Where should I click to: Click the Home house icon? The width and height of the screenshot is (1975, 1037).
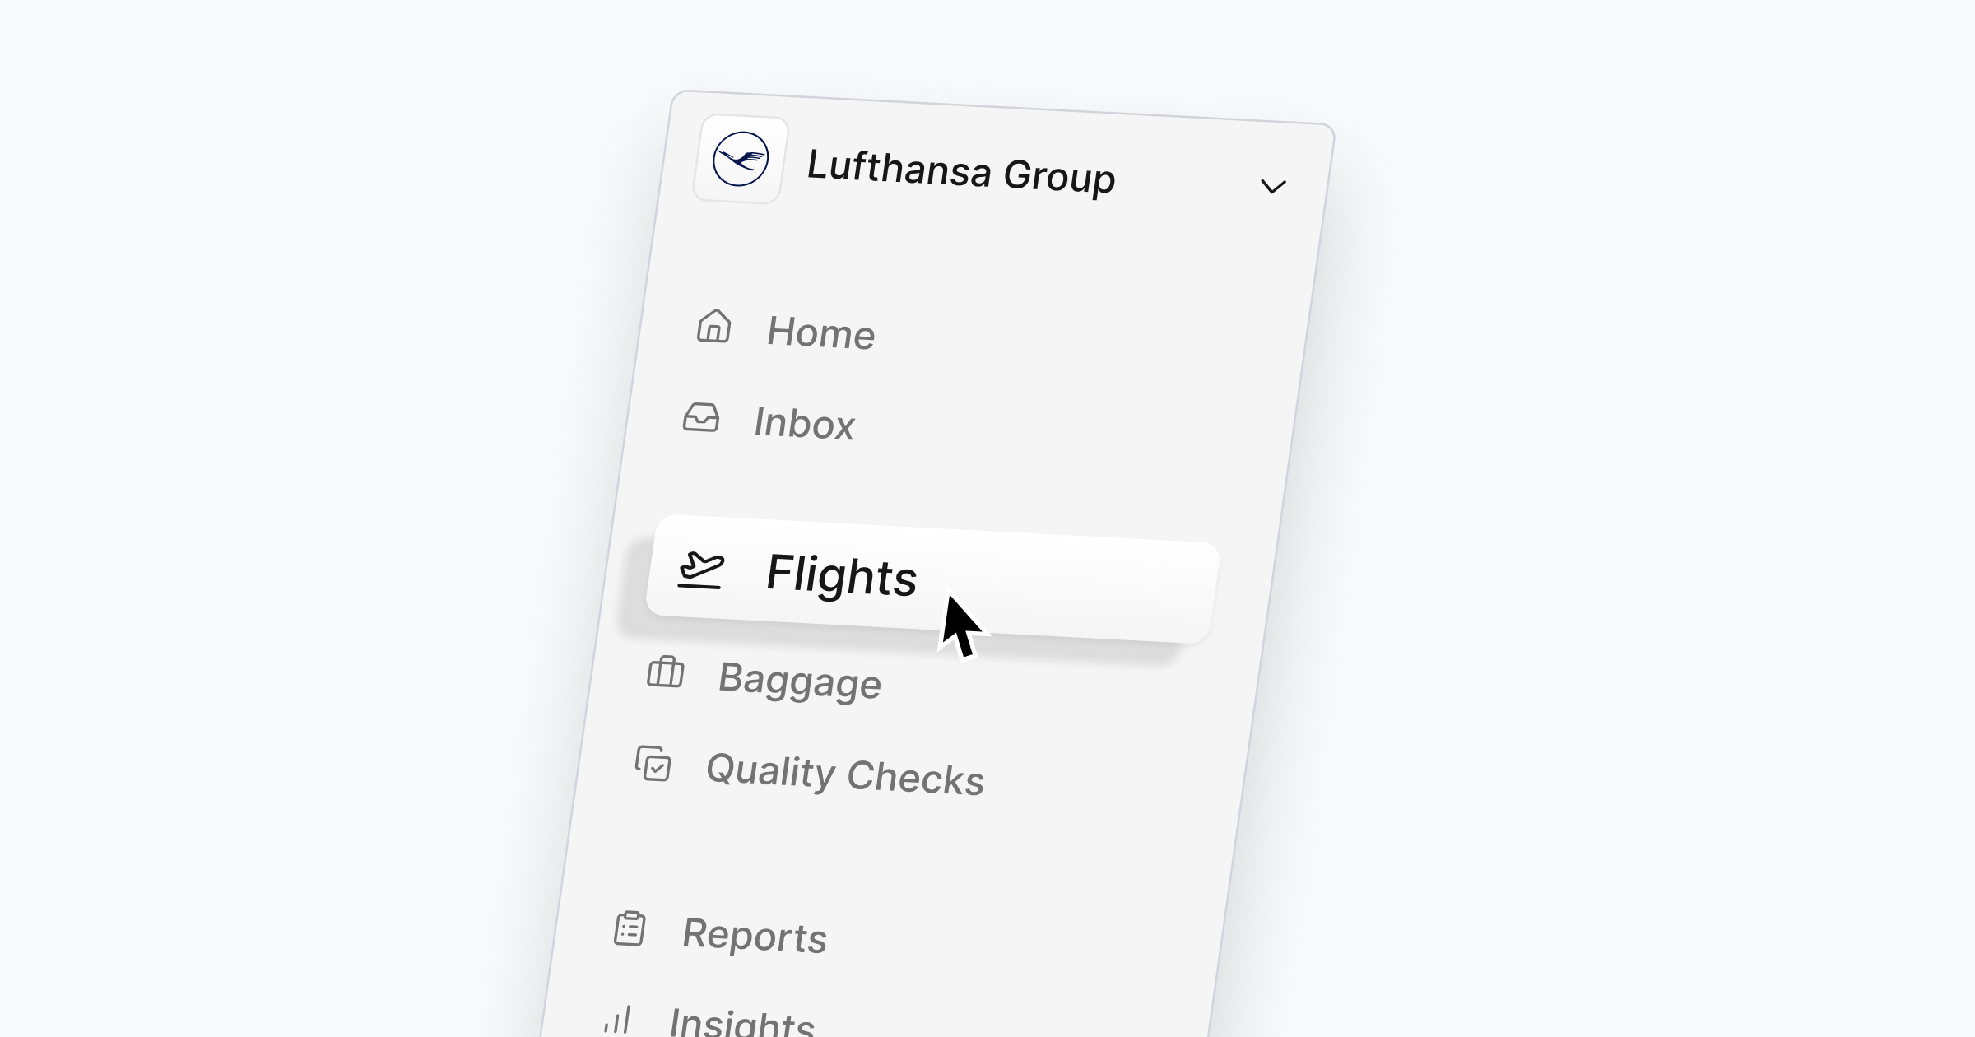click(x=713, y=326)
